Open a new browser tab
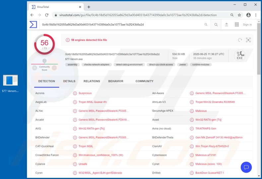 click(x=89, y=7)
